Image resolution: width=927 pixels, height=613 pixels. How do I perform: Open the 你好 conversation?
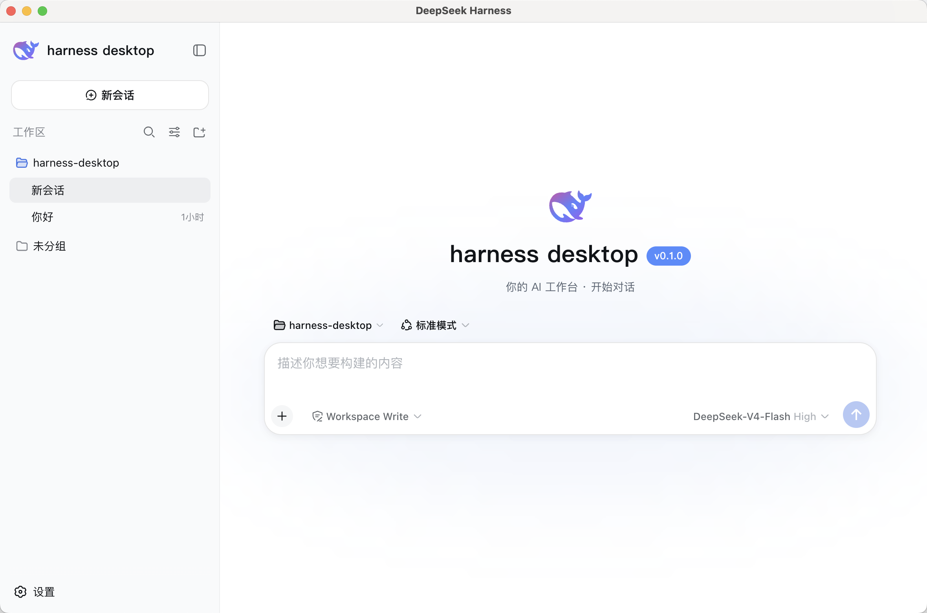pyautogui.click(x=110, y=217)
